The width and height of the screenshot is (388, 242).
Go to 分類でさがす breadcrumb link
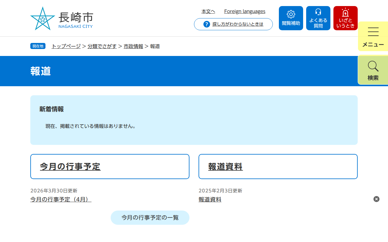pyautogui.click(x=102, y=46)
